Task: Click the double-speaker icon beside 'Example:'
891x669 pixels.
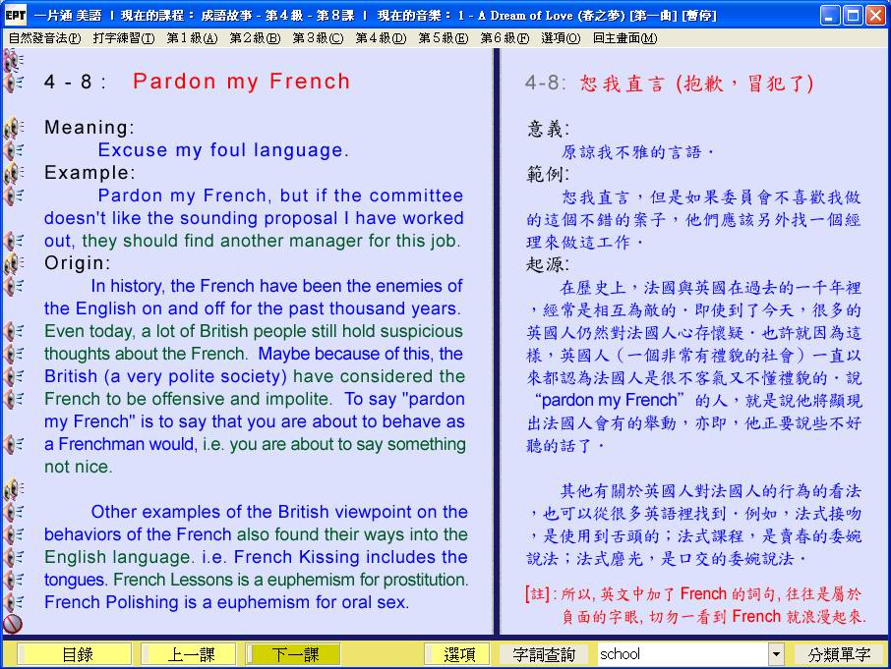Action: [x=14, y=173]
